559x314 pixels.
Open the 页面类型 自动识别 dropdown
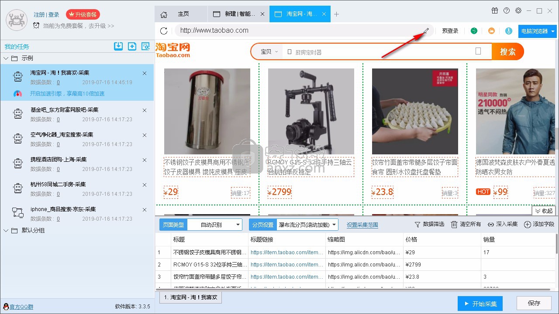(x=214, y=225)
